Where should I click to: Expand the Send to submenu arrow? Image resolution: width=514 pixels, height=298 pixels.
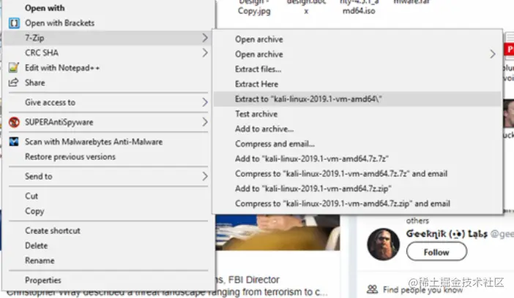pyautogui.click(x=205, y=176)
